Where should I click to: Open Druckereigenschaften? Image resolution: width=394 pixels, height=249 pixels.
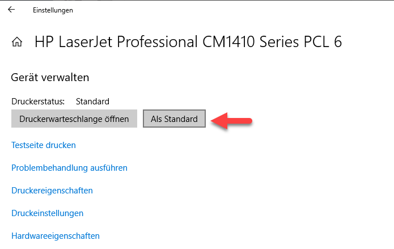pos(52,191)
